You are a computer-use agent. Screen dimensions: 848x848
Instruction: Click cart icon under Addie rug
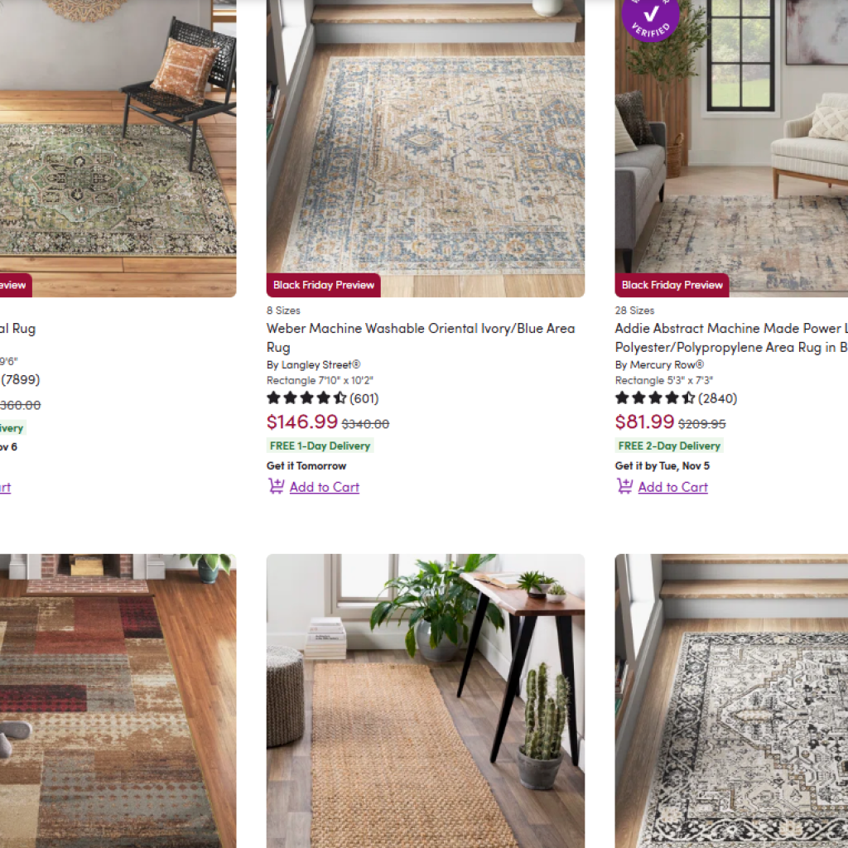click(x=624, y=486)
